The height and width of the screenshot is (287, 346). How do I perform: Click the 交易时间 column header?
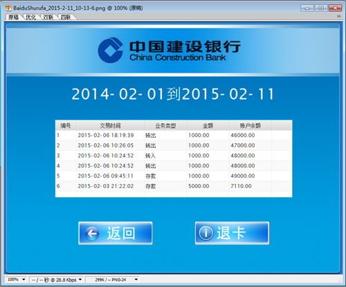click(110, 126)
